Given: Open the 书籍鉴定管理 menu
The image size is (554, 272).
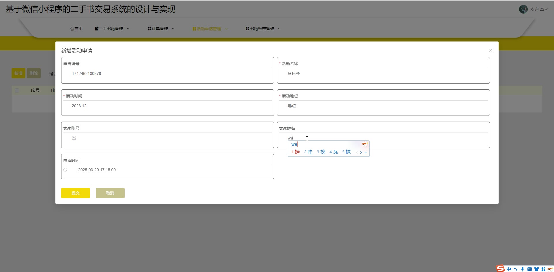Looking at the screenshot, I should [263, 29].
